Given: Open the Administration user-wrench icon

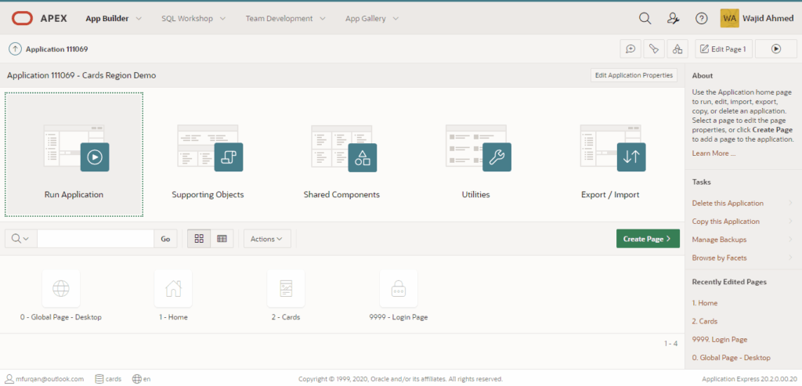Looking at the screenshot, I should (x=673, y=19).
